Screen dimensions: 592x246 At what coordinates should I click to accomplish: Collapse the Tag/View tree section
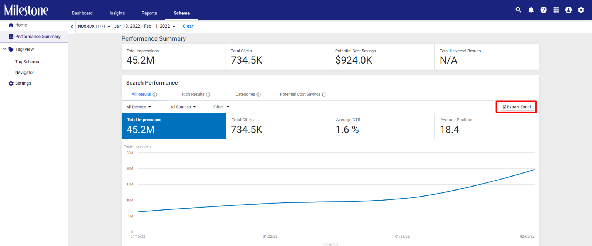click(4, 49)
